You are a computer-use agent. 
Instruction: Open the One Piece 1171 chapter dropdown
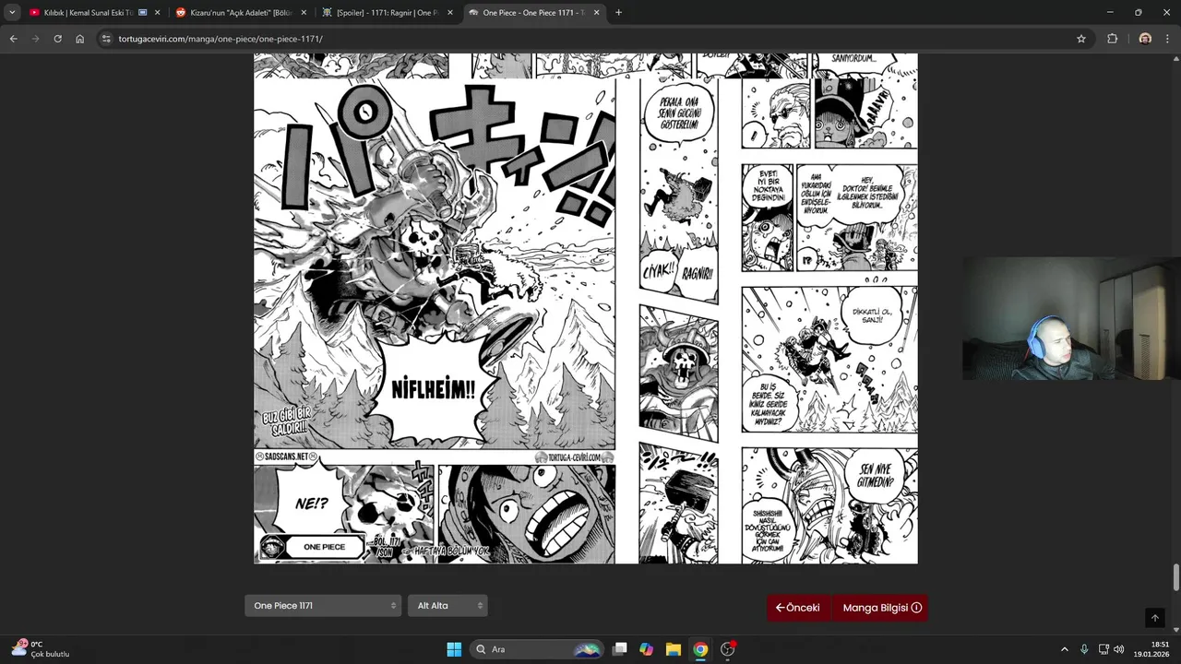322,606
